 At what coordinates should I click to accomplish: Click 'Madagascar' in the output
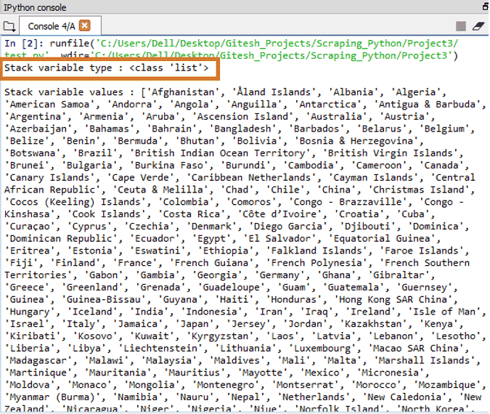coord(38,360)
